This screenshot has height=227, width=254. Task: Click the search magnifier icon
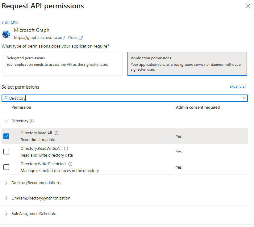[5, 98]
